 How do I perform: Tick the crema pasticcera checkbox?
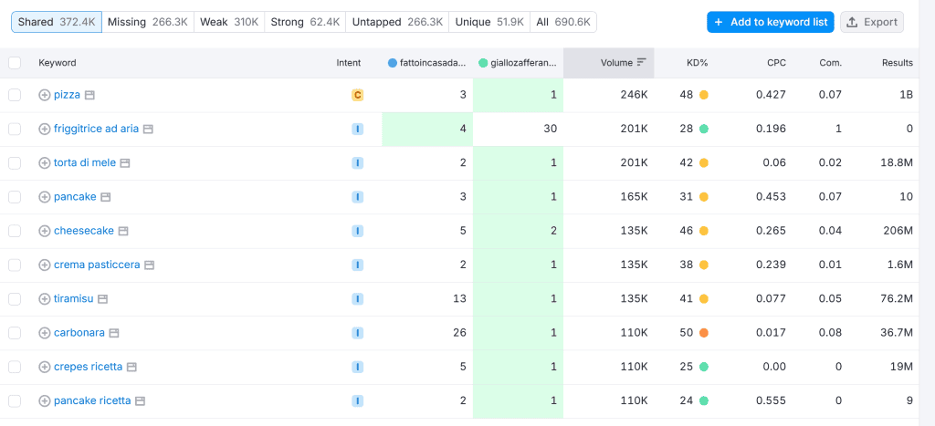click(x=15, y=265)
